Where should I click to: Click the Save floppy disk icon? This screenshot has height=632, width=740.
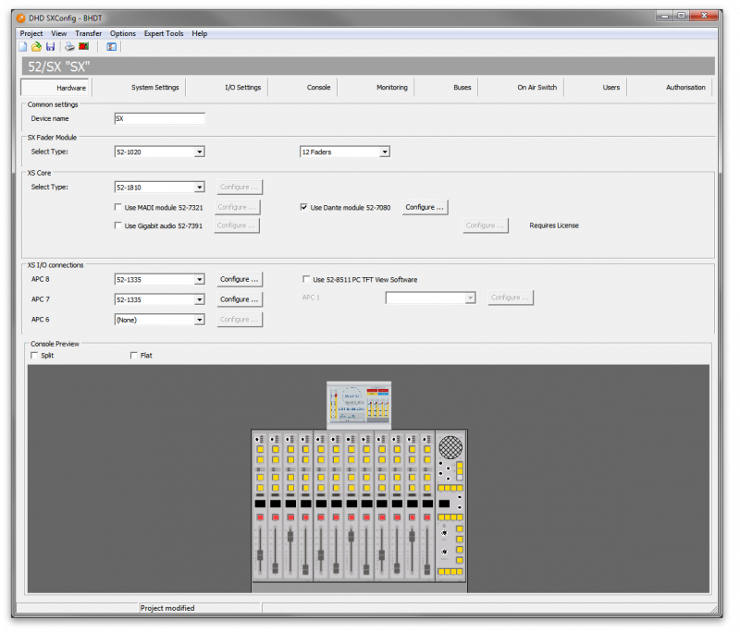(x=50, y=46)
